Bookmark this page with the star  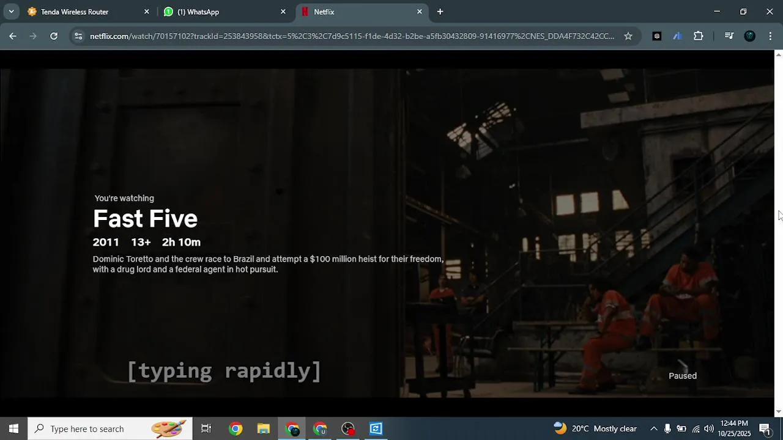(x=628, y=36)
